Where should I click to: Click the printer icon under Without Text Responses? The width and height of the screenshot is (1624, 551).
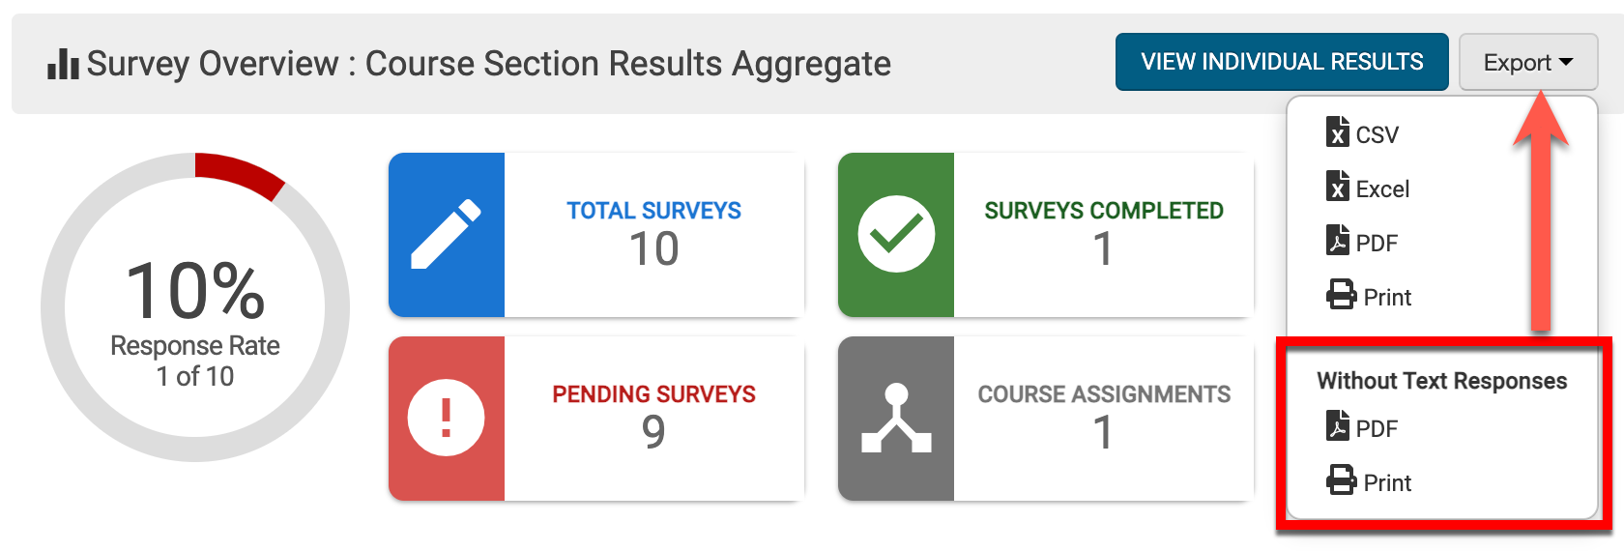point(1341,480)
